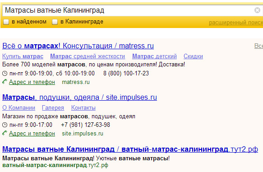Enable the 'в найденном' checkbox

click(6, 22)
